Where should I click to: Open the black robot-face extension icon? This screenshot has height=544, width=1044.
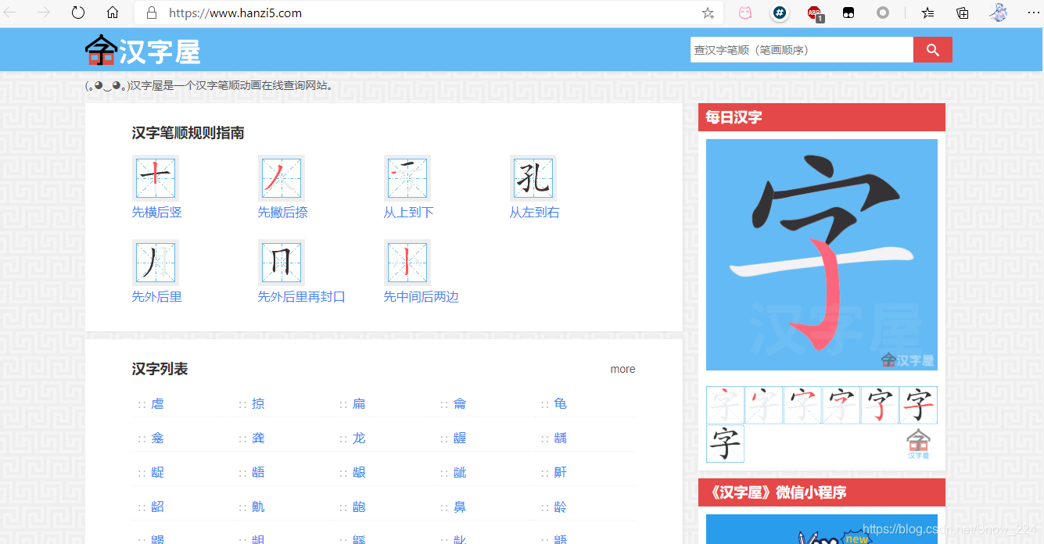[x=848, y=13]
